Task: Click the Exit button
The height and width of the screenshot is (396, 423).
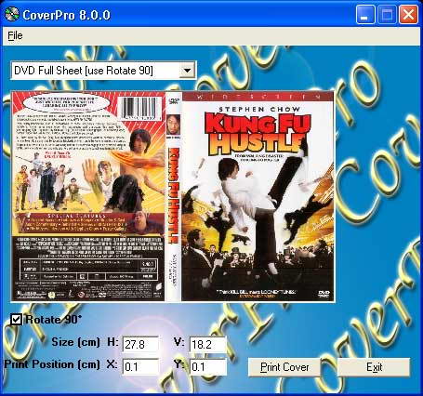Action: pos(374,367)
